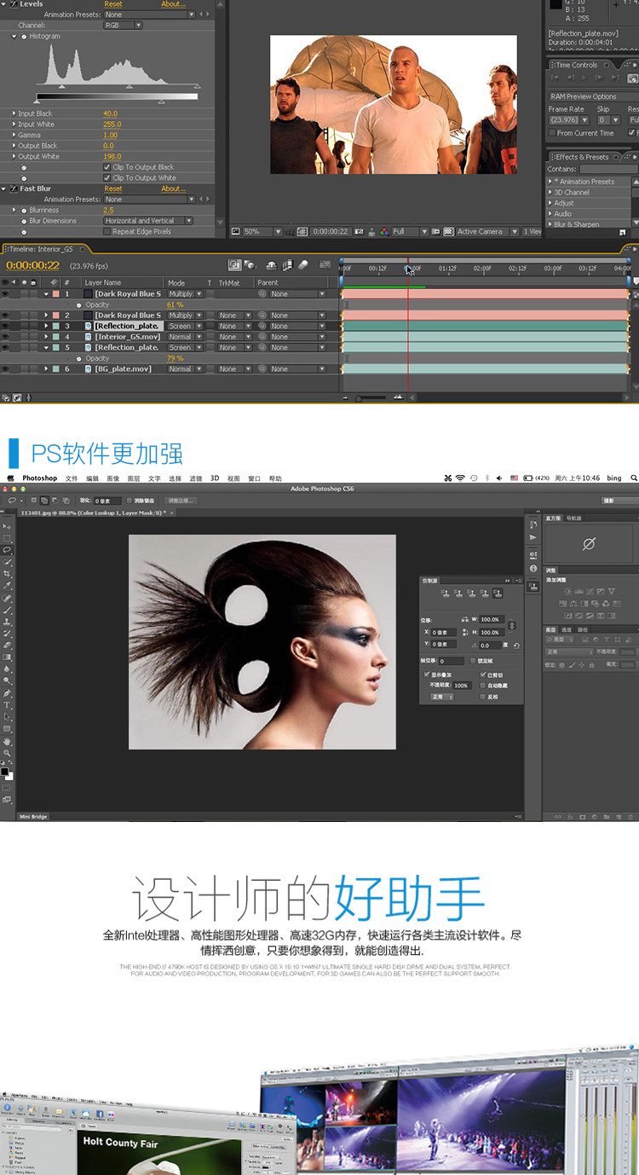Click the Fast Blur effect fx icon
The image size is (639, 1175).
(x=13, y=188)
